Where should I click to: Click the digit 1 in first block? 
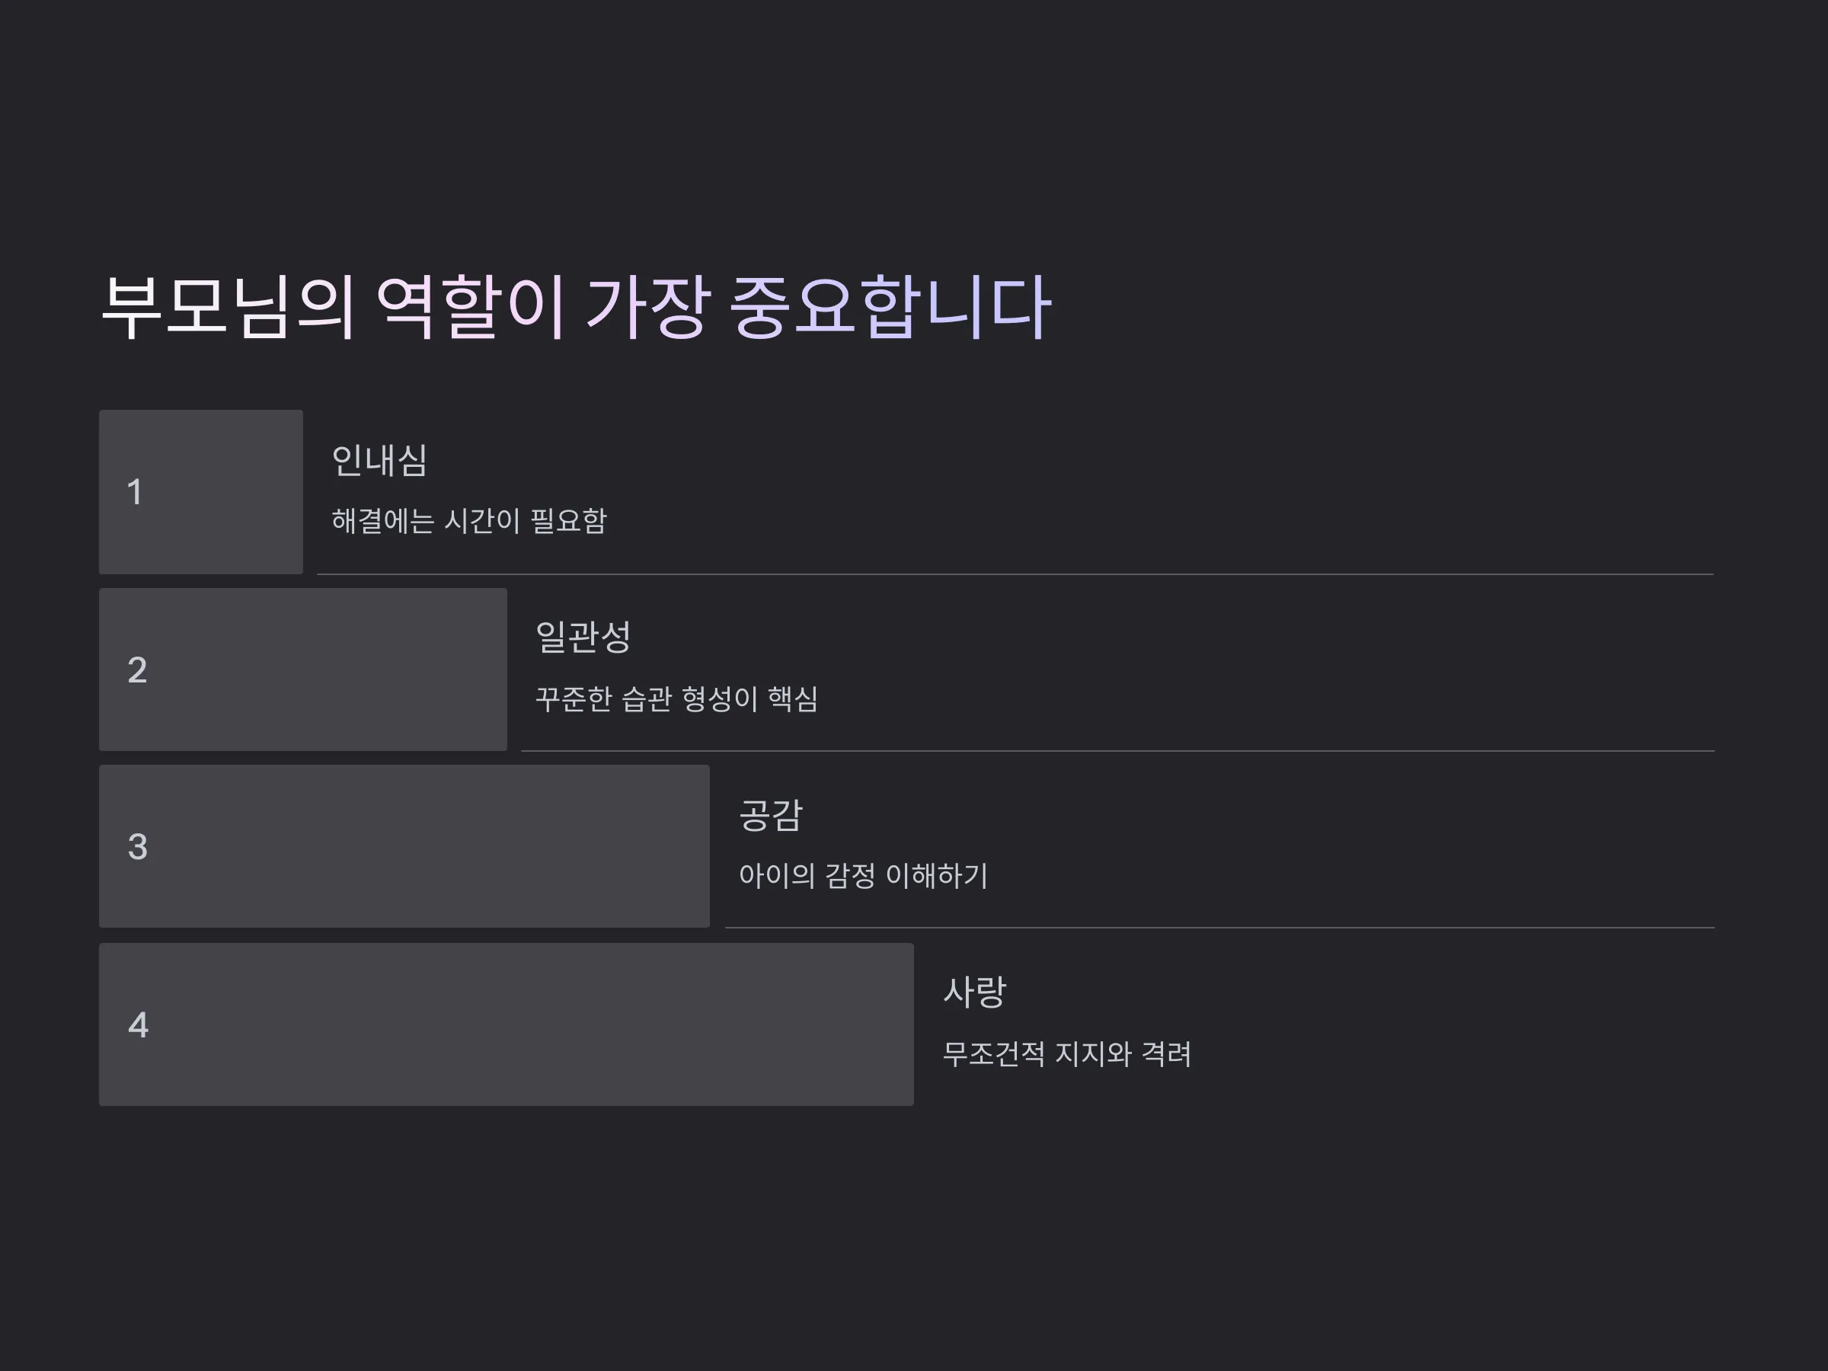point(135,493)
